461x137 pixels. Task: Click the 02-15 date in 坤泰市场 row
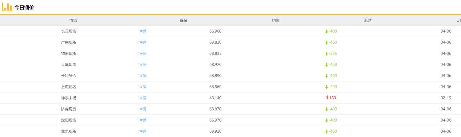[x=446, y=98]
